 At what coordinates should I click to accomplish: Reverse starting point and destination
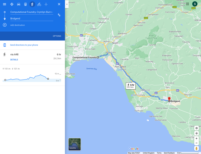point(59,15)
